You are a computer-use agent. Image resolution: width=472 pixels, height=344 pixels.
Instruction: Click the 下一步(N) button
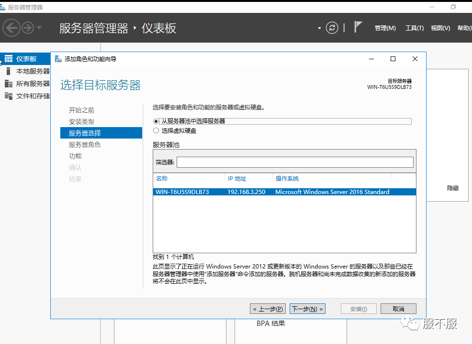[x=307, y=309]
